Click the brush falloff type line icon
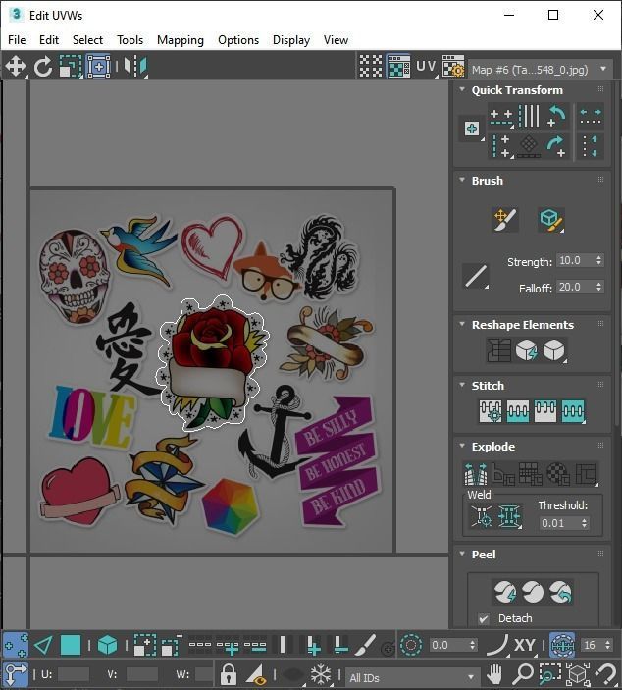 (476, 276)
